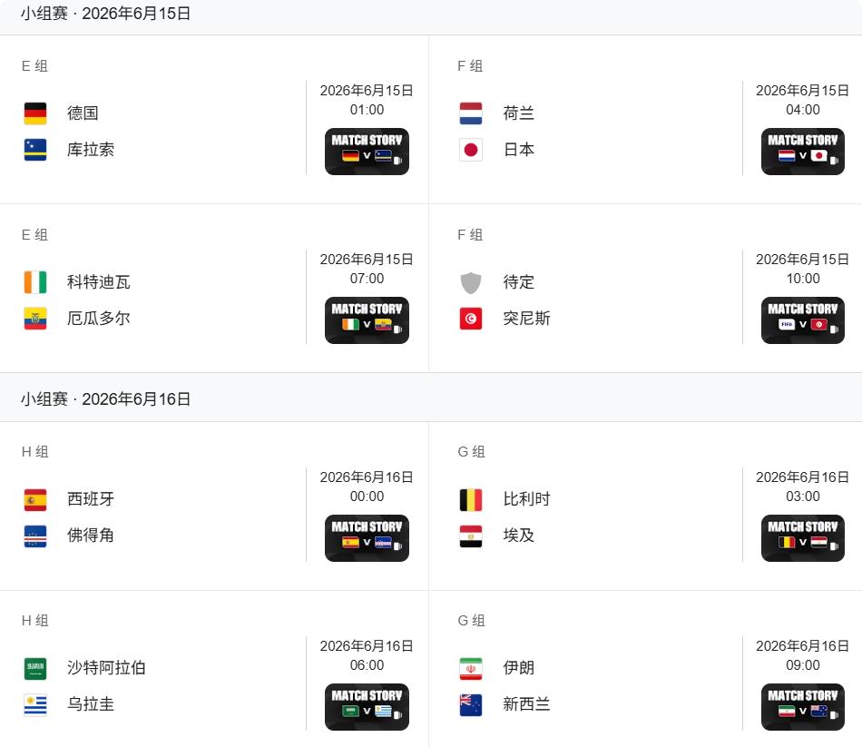862x747 pixels.
Task: Click the Iran flag icon
Action: pos(471,668)
